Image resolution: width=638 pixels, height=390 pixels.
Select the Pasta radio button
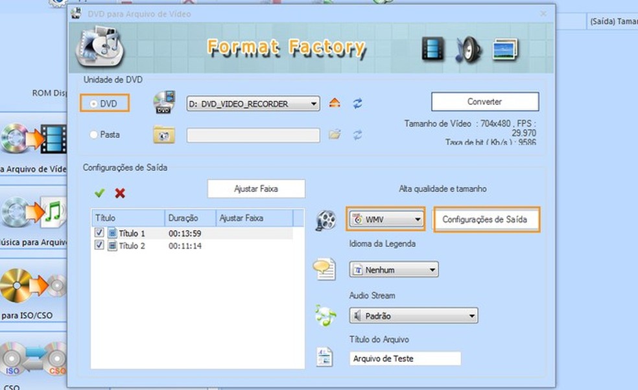(x=93, y=135)
